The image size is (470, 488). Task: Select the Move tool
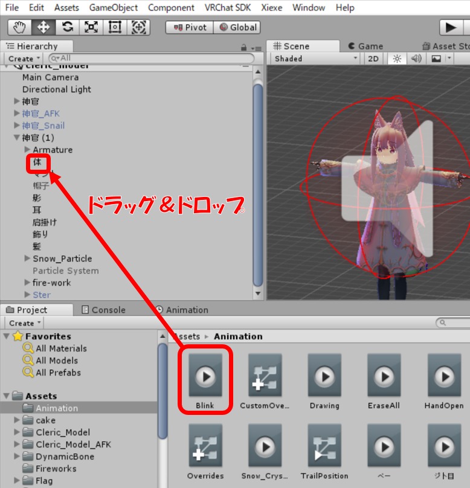tap(43, 27)
